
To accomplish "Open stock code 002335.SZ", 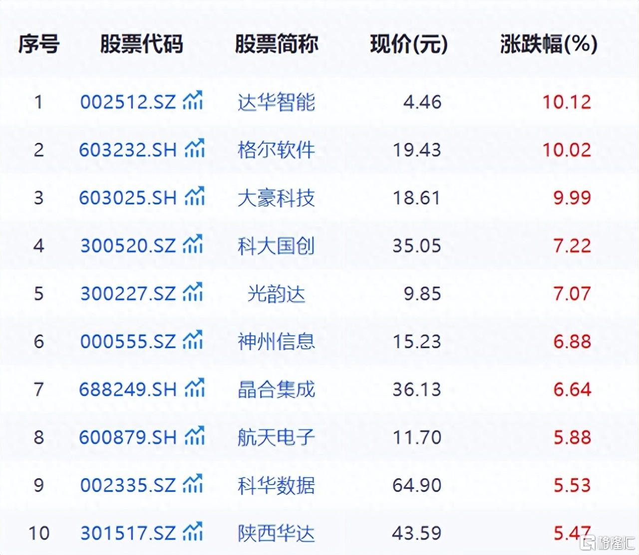I will 128,486.
